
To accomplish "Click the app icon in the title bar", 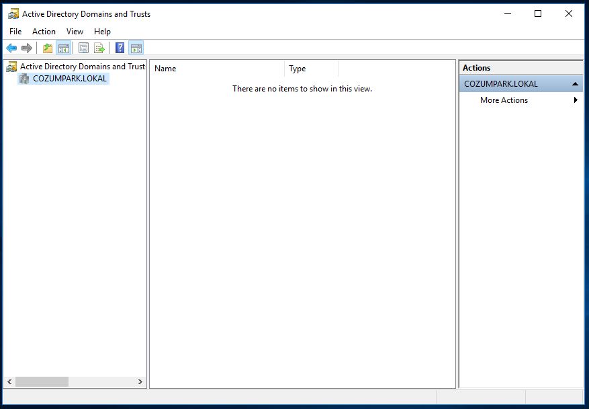I will click(x=13, y=13).
